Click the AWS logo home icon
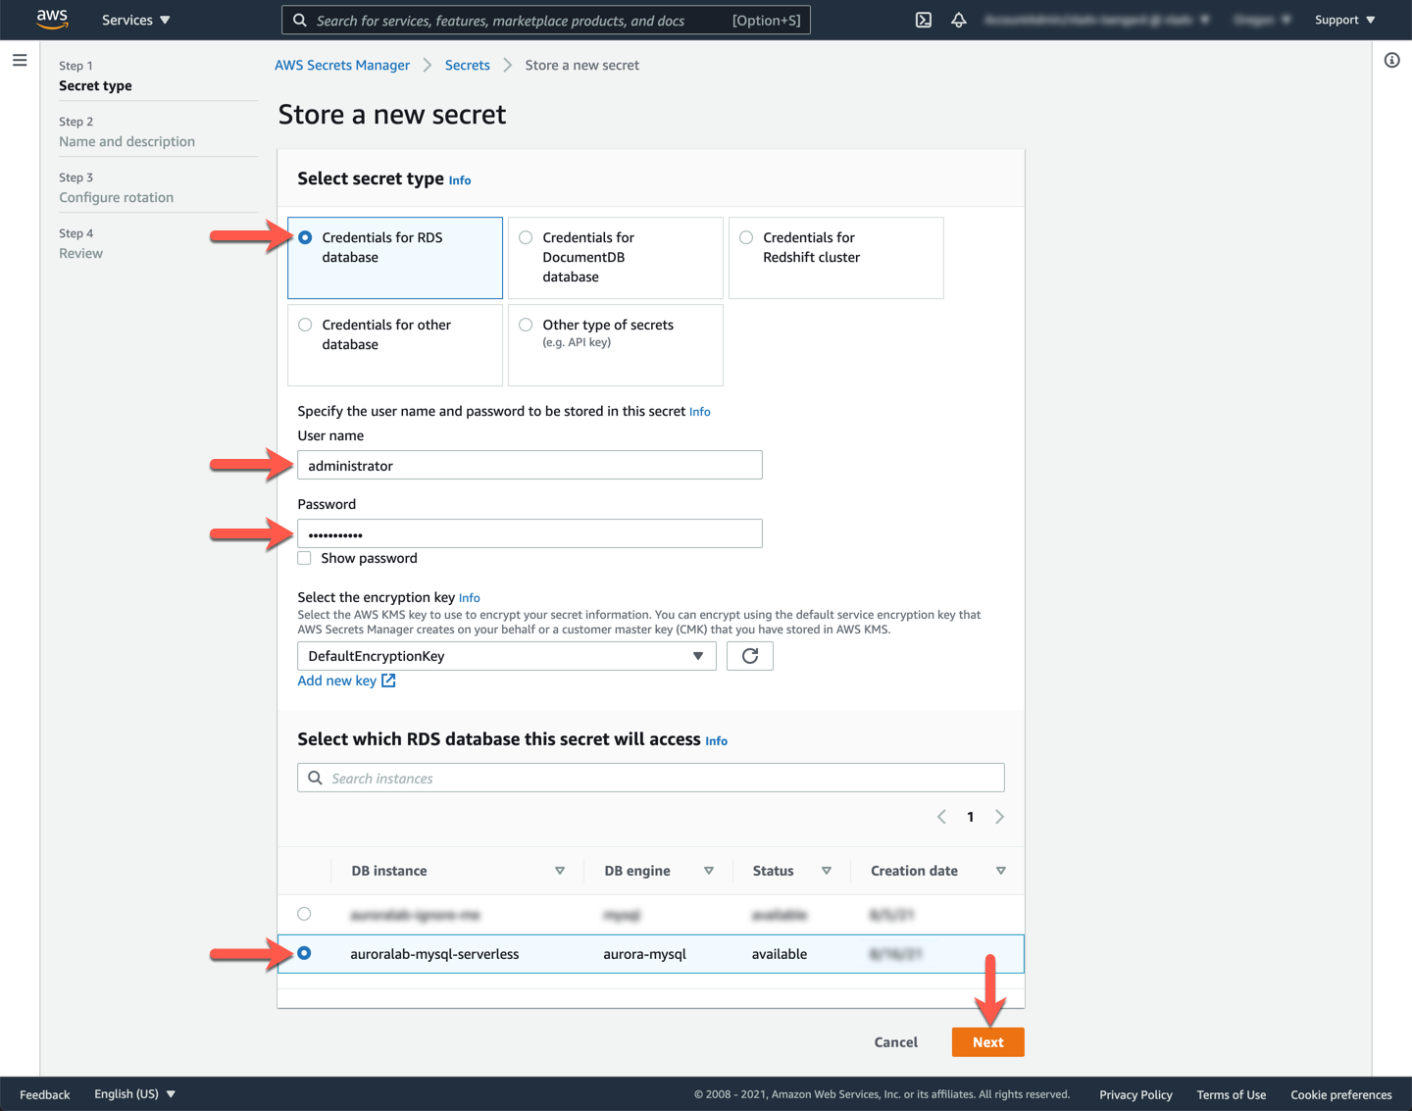The height and width of the screenshot is (1111, 1412). click(52, 20)
